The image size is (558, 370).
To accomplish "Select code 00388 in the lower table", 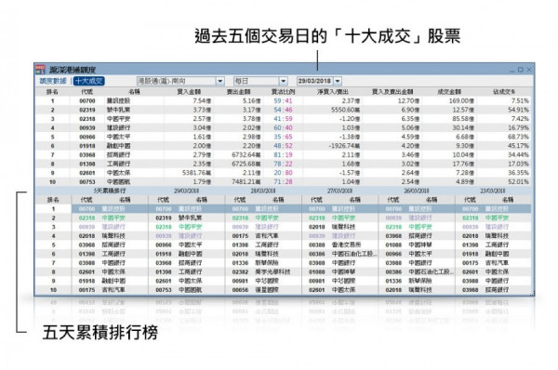I will [317, 244].
